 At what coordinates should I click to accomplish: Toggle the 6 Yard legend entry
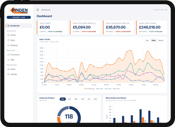point(108,89)
